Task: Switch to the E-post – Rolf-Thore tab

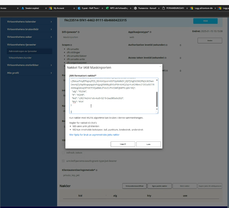Action: [x=91, y=8]
